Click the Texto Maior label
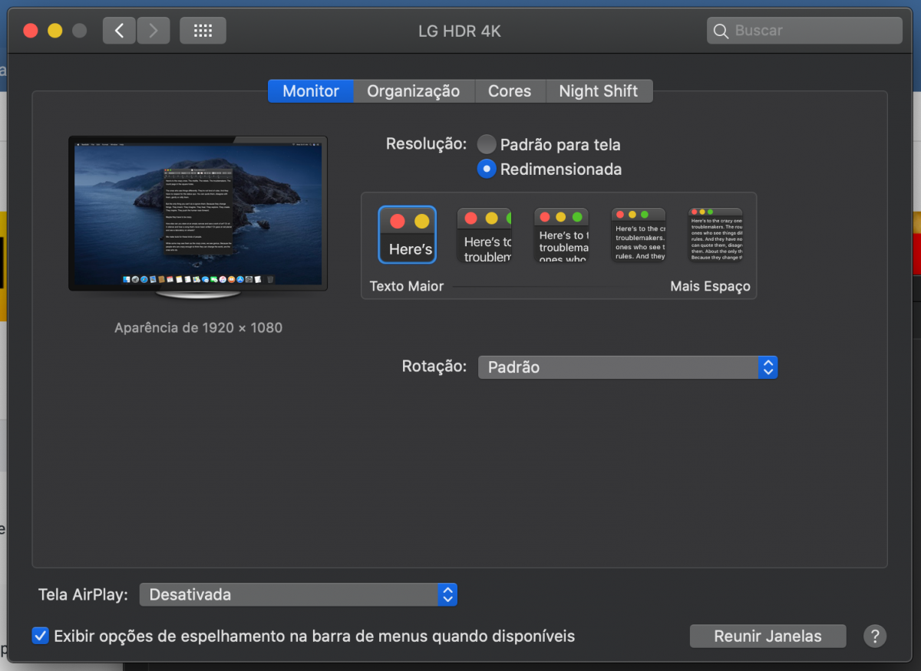921x671 pixels. point(407,286)
